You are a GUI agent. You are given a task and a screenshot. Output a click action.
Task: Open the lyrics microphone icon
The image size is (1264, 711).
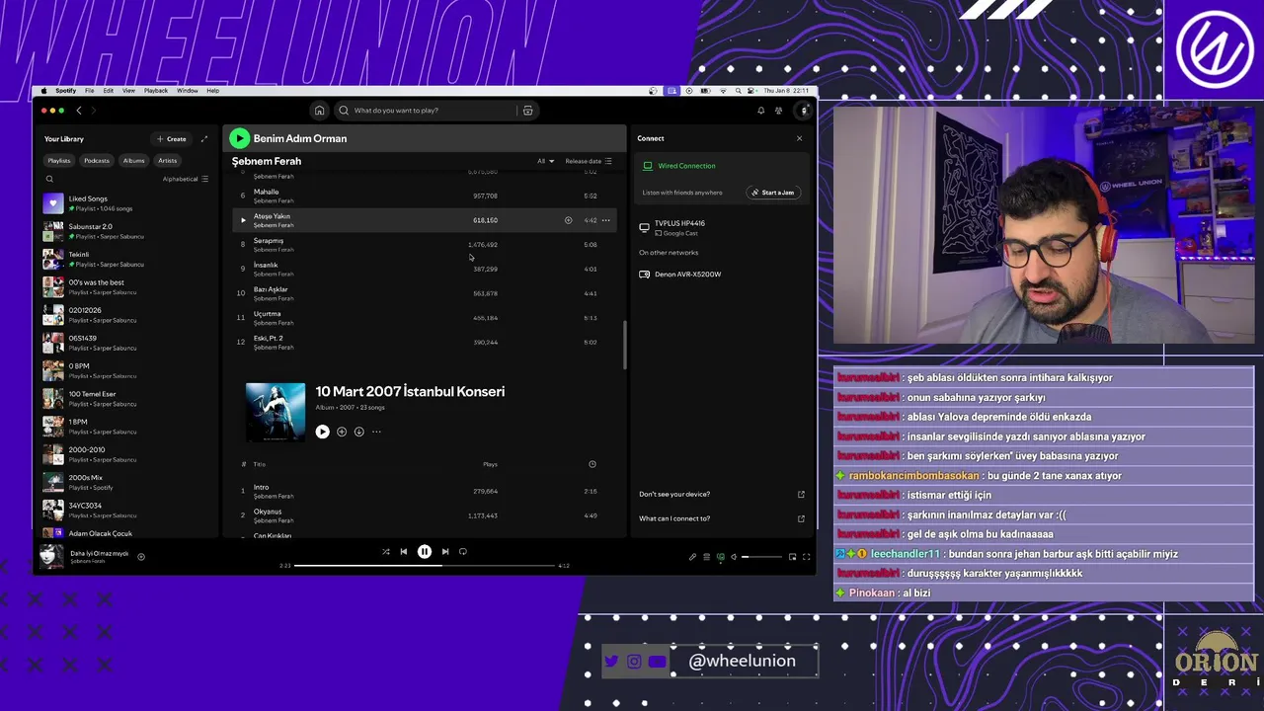692,557
